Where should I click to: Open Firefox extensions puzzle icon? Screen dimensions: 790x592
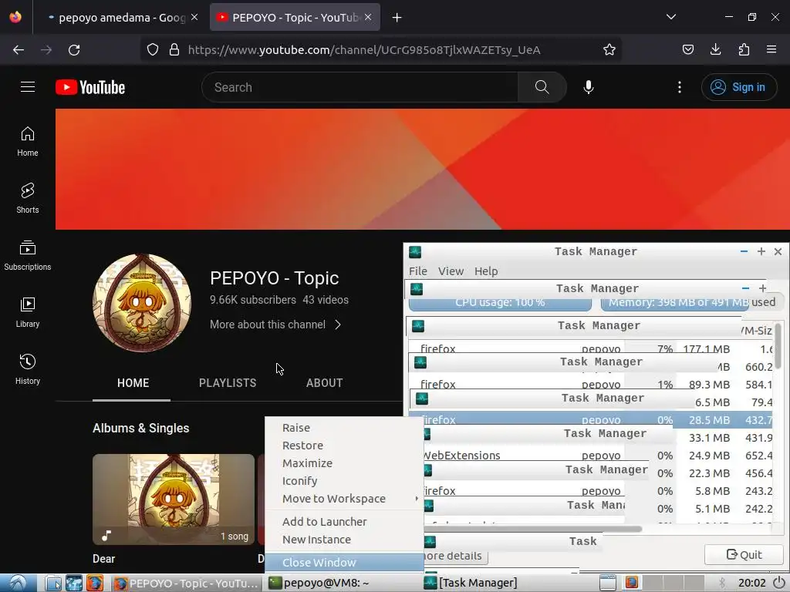744,49
